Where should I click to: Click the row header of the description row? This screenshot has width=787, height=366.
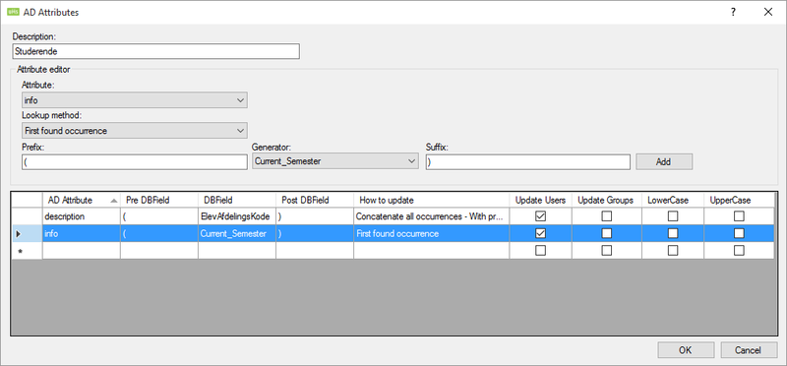(x=28, y=216)
